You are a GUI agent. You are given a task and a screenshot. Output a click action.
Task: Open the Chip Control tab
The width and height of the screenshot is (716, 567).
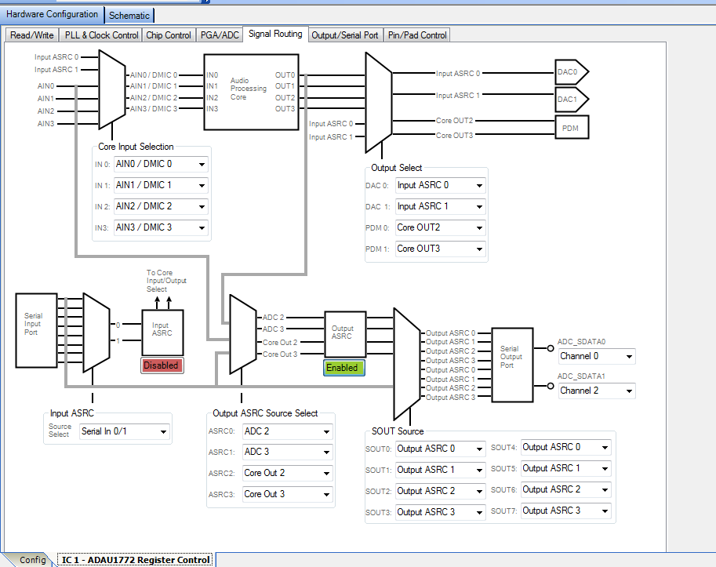pyautogui.click(x=169, y=35)
